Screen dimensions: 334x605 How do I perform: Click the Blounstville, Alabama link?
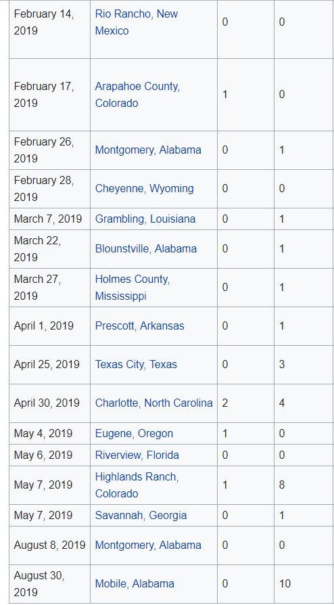[x=146, y=248]
